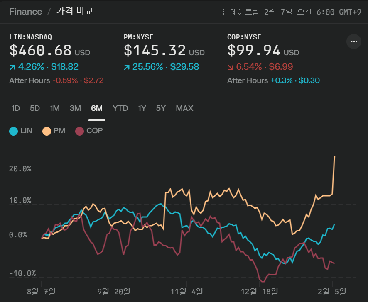The image size is (368, 302).
Task: Click the 0.0% y-axis label
Action: [18, 235]
